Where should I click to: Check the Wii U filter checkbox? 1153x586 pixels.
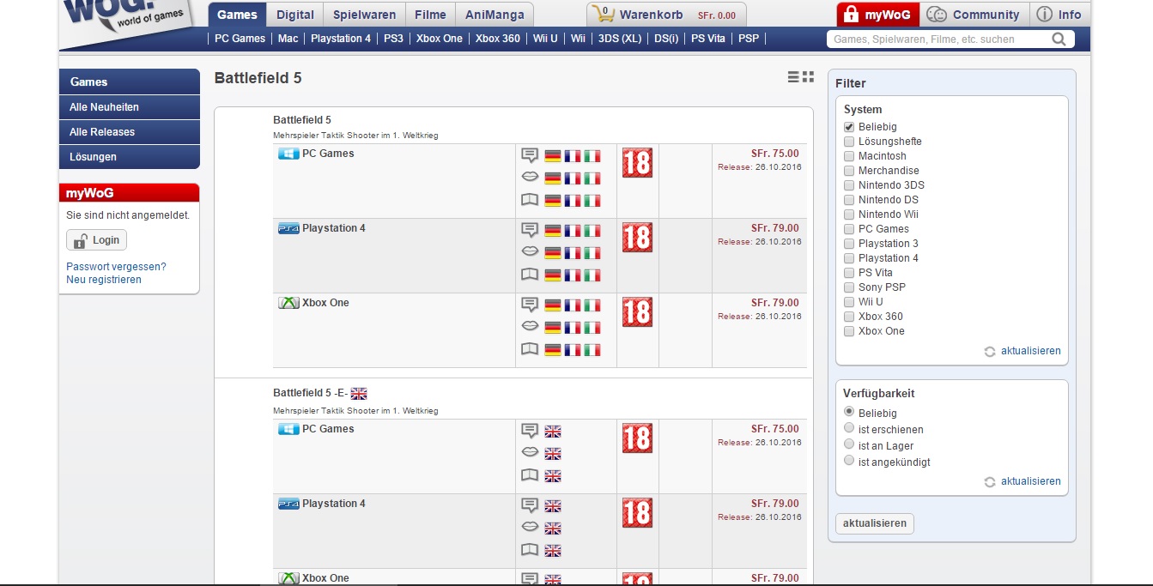pyautogui.click(x=849, y=302)
